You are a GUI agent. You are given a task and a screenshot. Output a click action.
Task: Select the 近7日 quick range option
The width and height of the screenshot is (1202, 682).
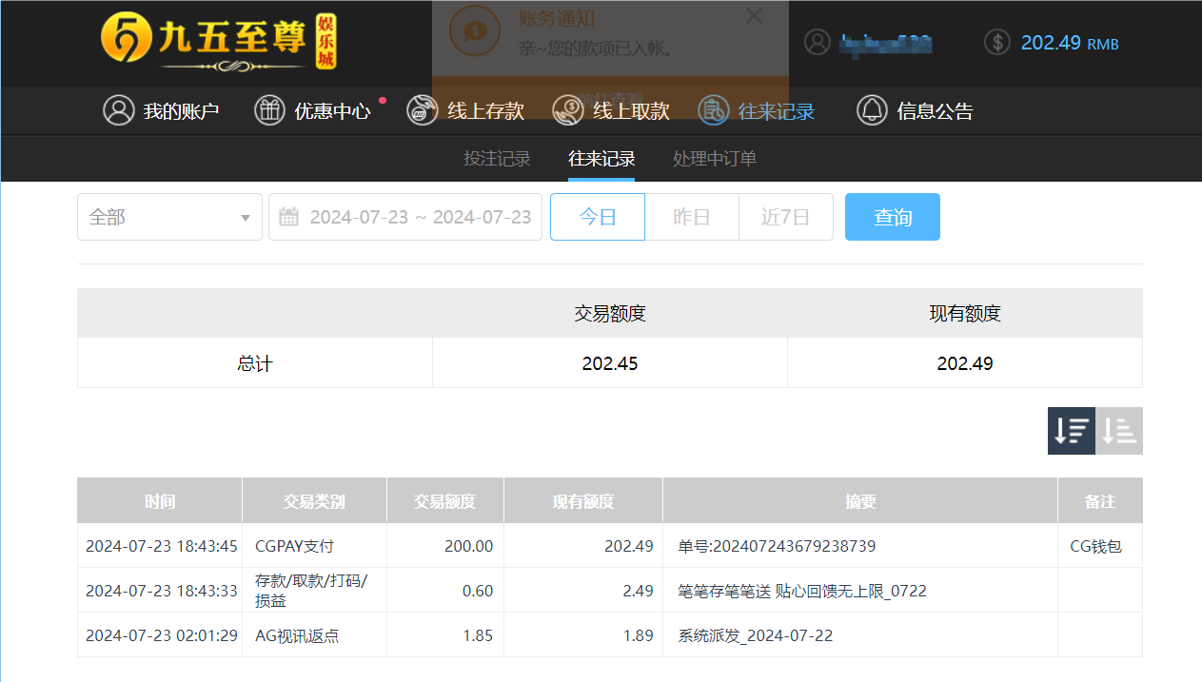(x=785, y=217)
